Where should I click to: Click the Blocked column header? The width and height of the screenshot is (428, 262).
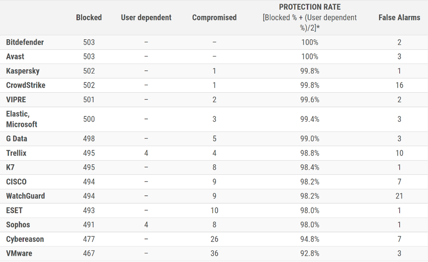pyautogui.click(x=89, y=17)
